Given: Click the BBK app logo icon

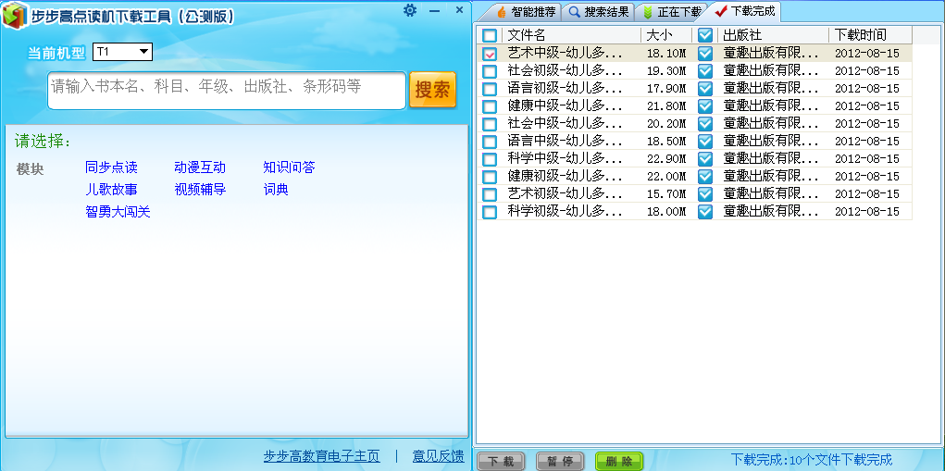Looking at the screenshot, I should 15,15.
